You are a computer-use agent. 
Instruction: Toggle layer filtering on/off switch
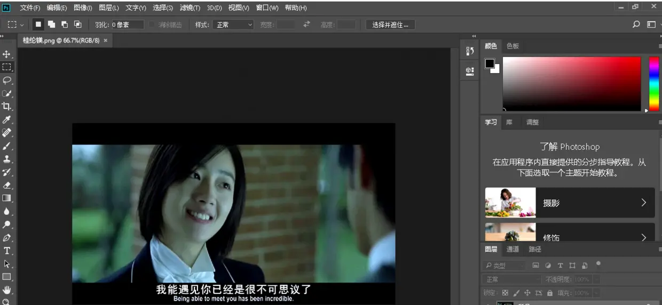pos(598,263)
